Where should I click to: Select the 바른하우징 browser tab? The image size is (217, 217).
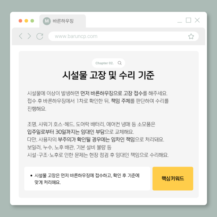62,21
